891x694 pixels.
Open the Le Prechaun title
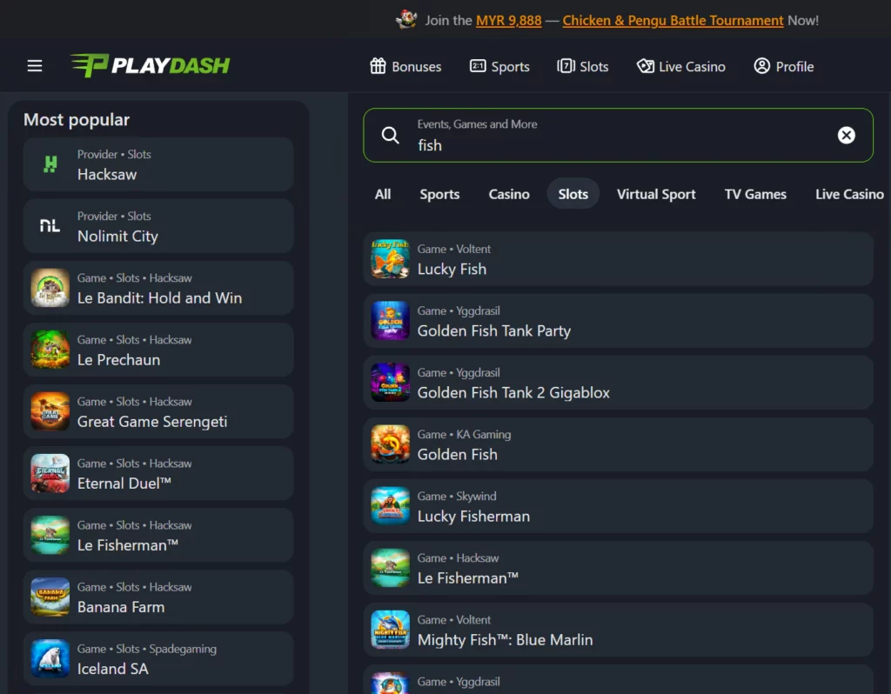tap(118, 360)
